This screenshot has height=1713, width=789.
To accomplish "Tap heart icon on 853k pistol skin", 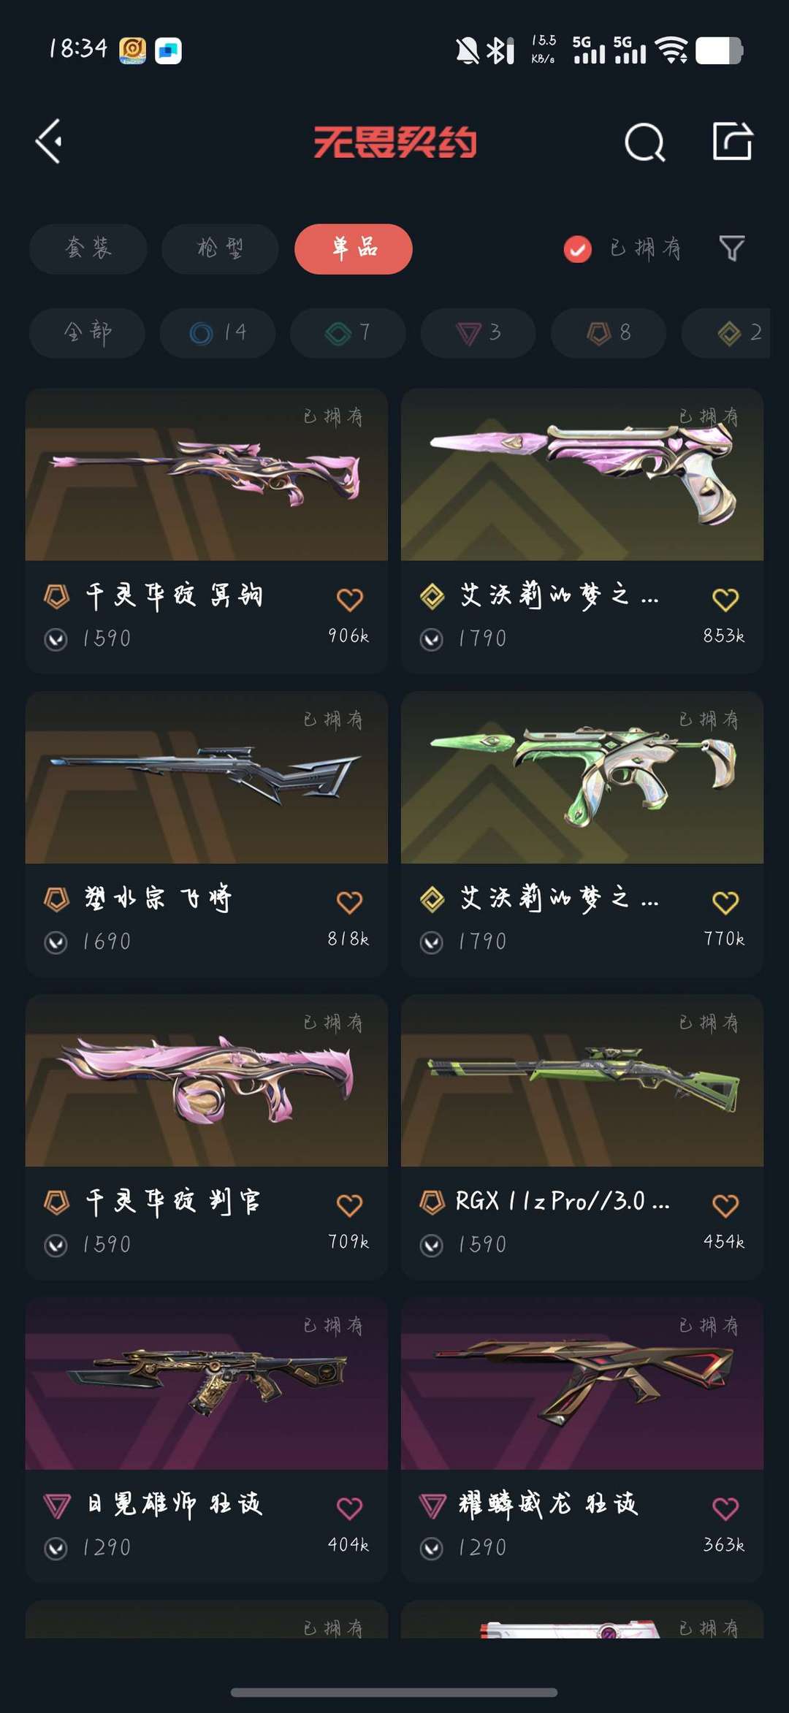I will coord(725,600).
